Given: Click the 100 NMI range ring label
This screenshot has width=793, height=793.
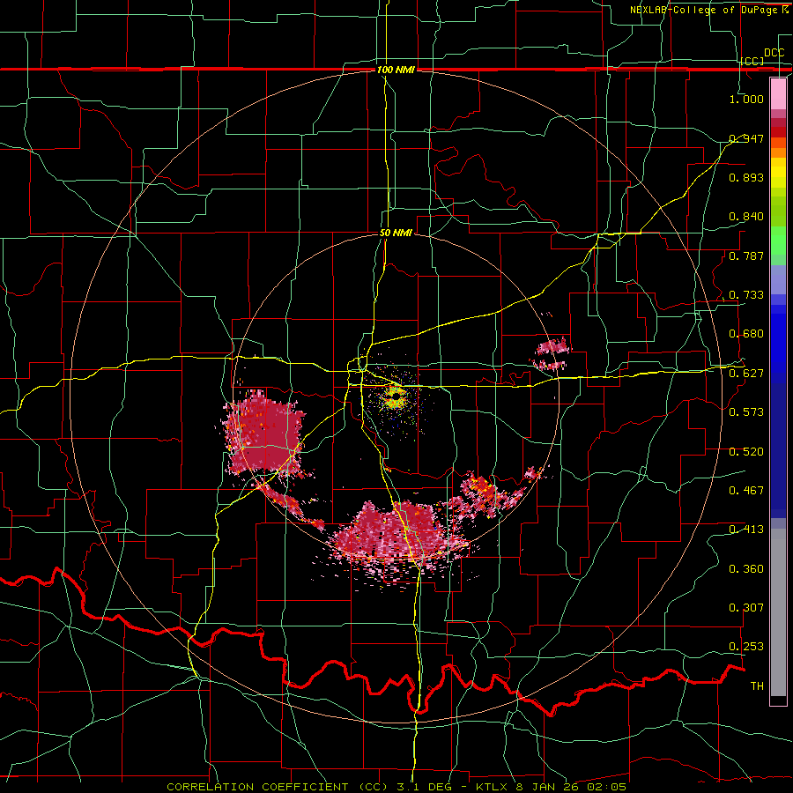Looking at the screenshot, I should 396,70.
